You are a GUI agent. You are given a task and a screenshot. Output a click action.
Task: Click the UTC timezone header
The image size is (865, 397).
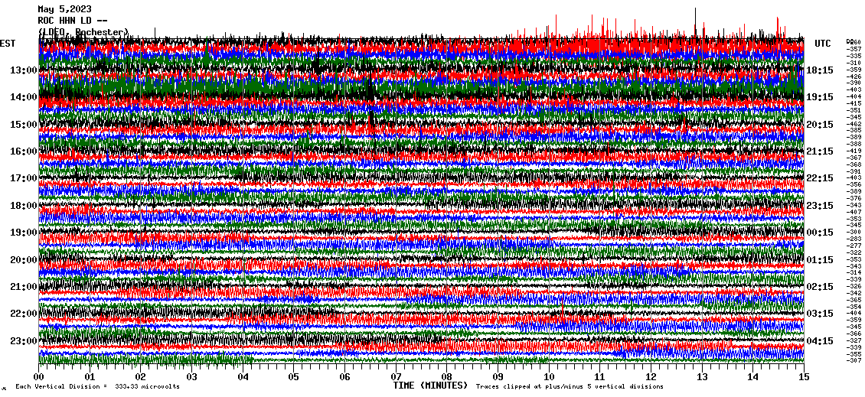(823, 44)
